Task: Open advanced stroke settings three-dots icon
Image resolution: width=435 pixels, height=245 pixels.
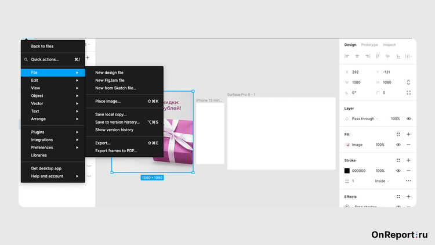Action: click(x=408, y=181)
